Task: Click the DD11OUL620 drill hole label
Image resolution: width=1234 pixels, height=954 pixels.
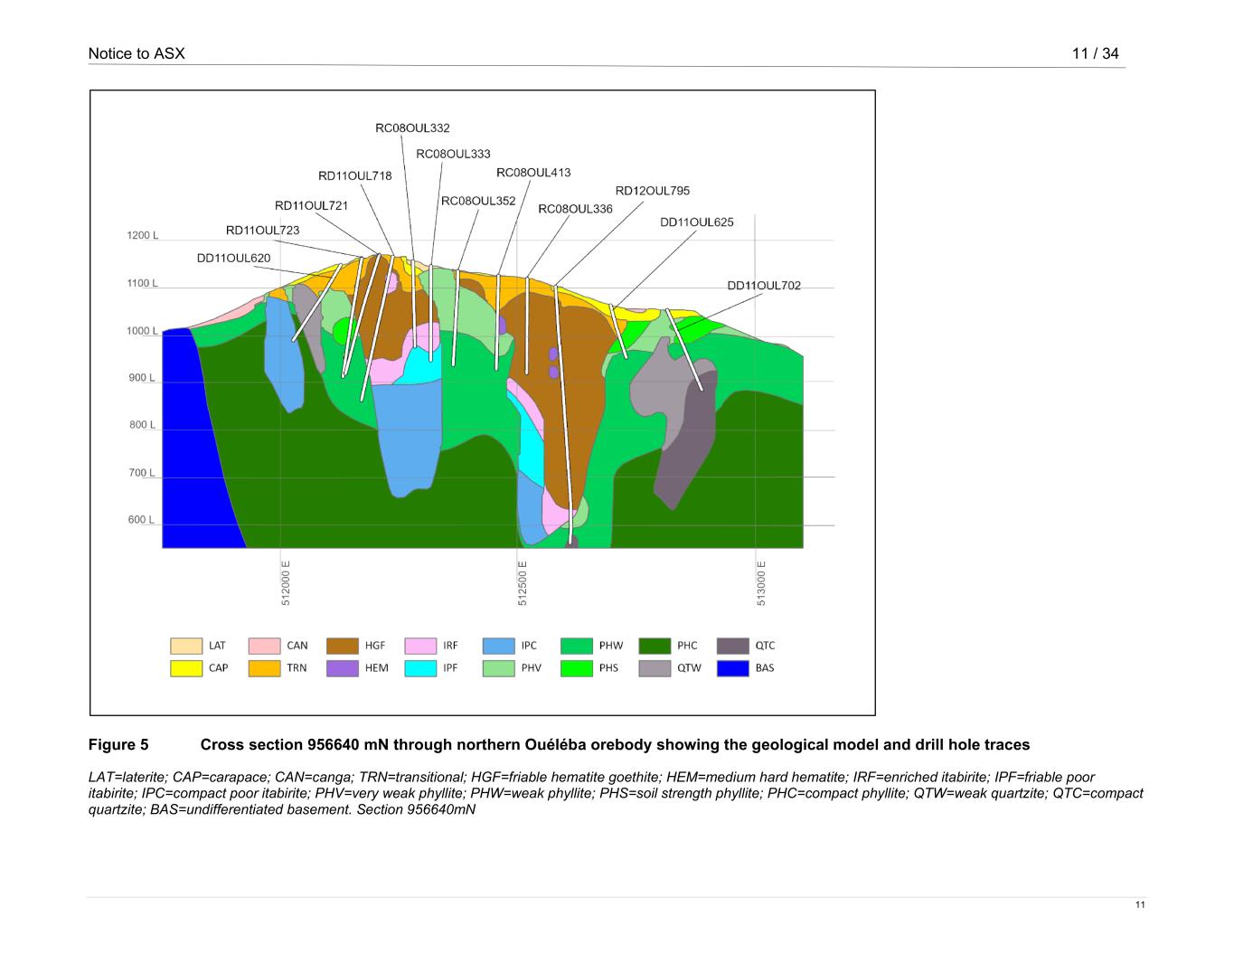Action: pyautogui.click(x=233, y=259)
